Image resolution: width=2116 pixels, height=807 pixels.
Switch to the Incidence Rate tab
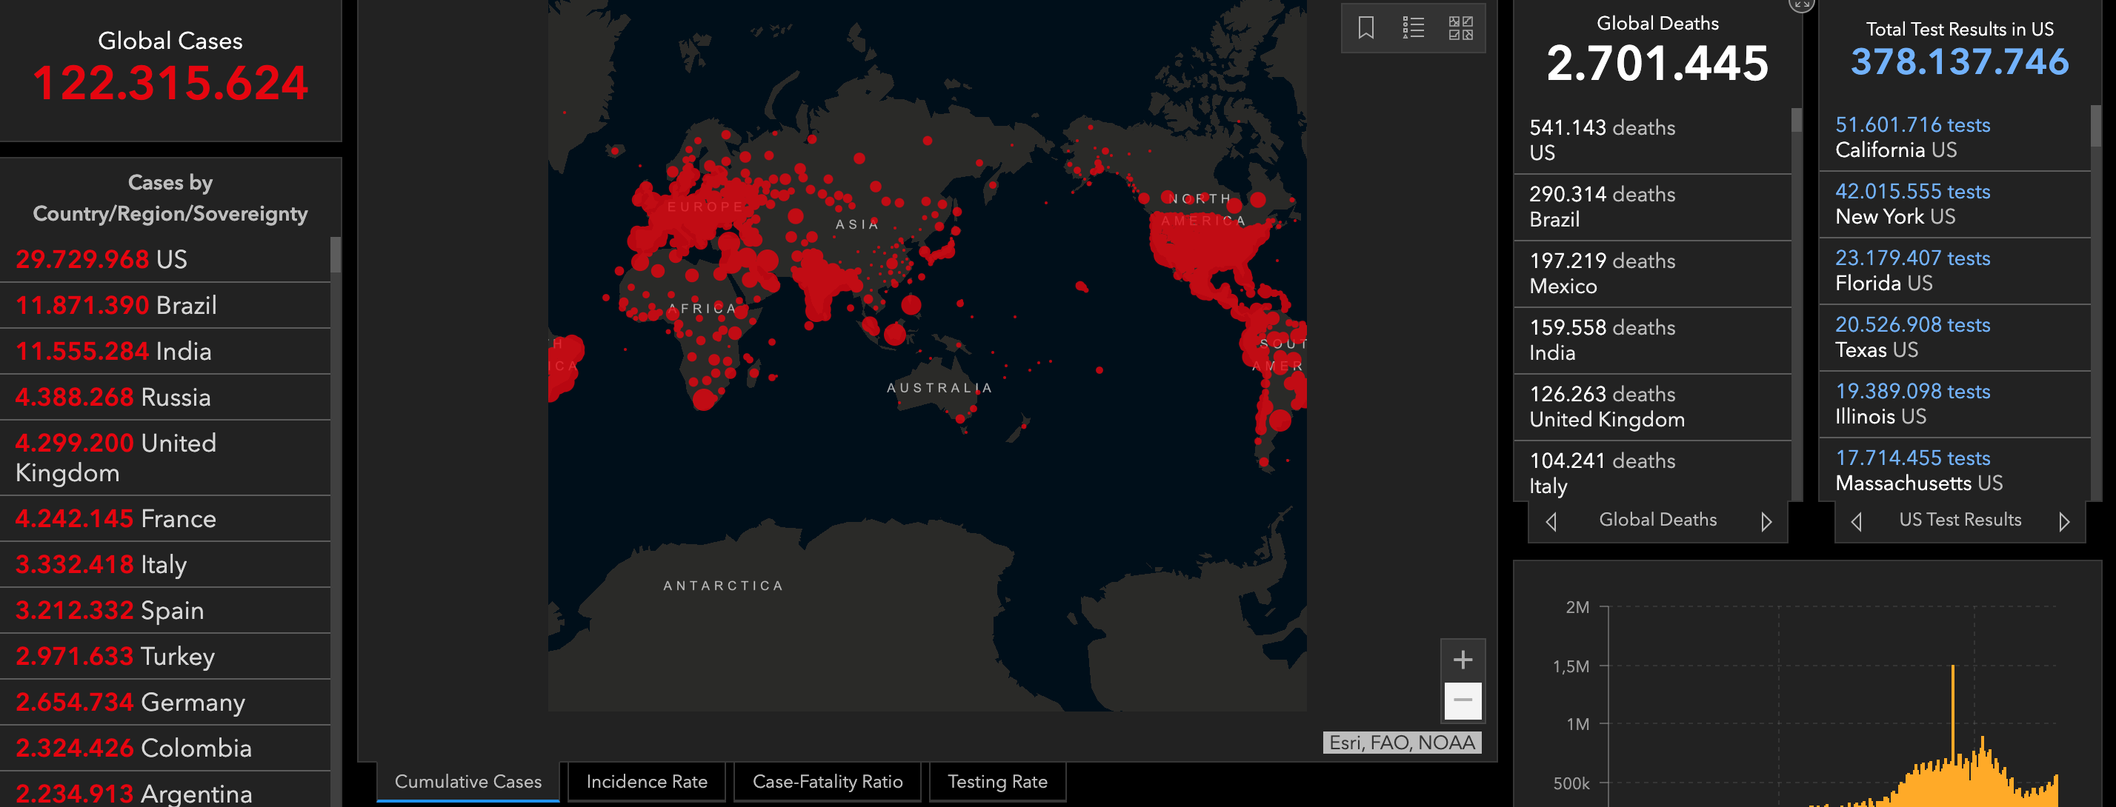647,782
